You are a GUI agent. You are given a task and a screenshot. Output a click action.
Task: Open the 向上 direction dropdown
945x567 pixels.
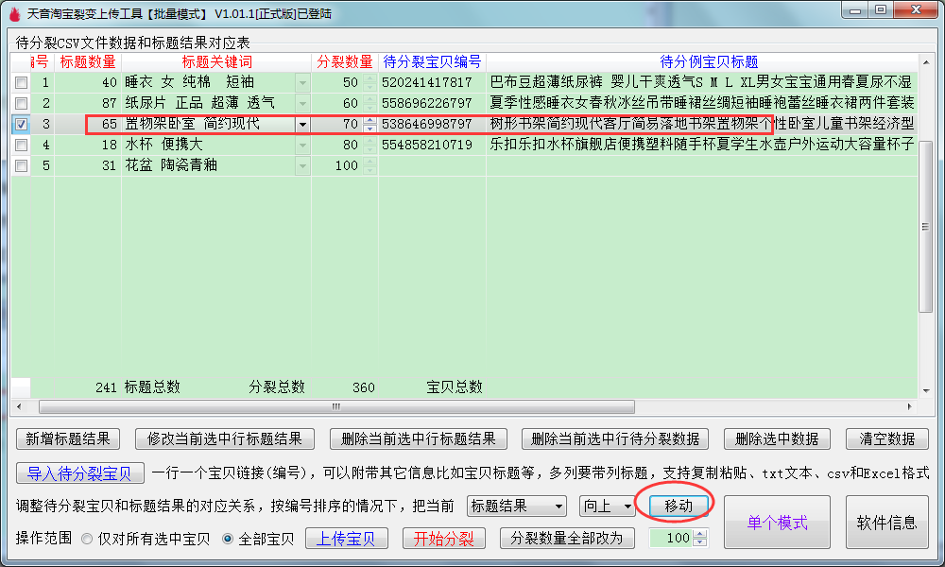tap(627, 507)
